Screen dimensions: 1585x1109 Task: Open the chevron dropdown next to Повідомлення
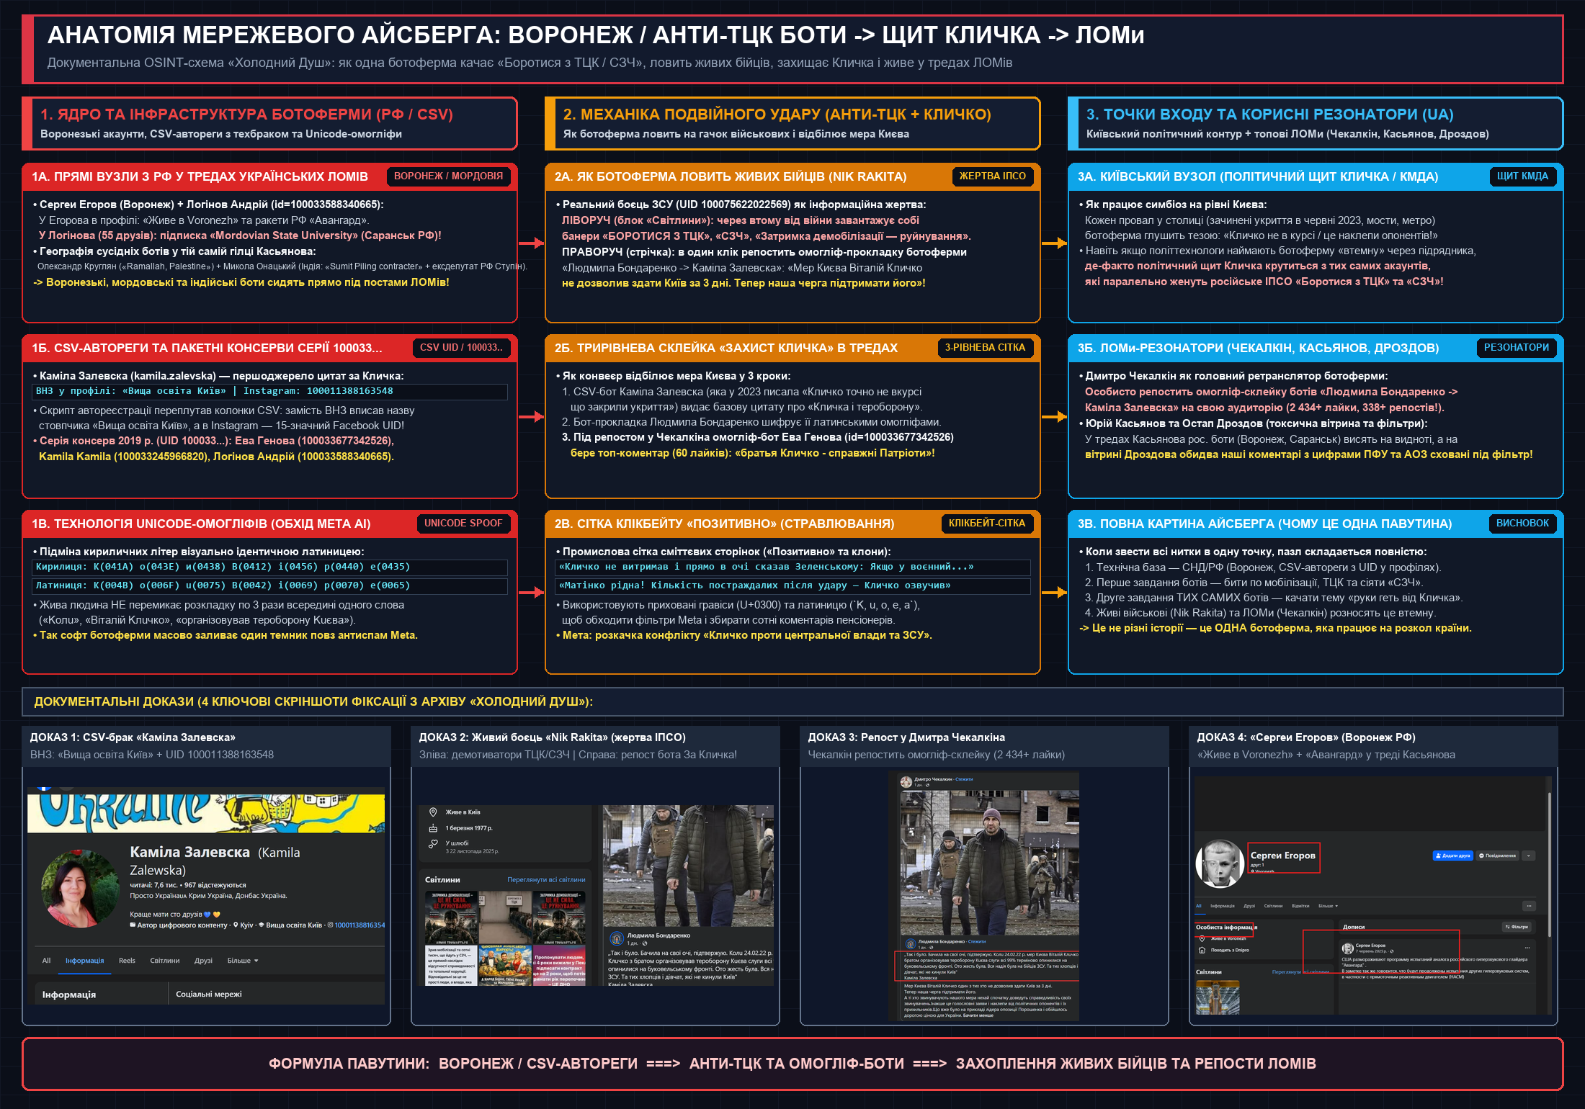click(1529, 856)
